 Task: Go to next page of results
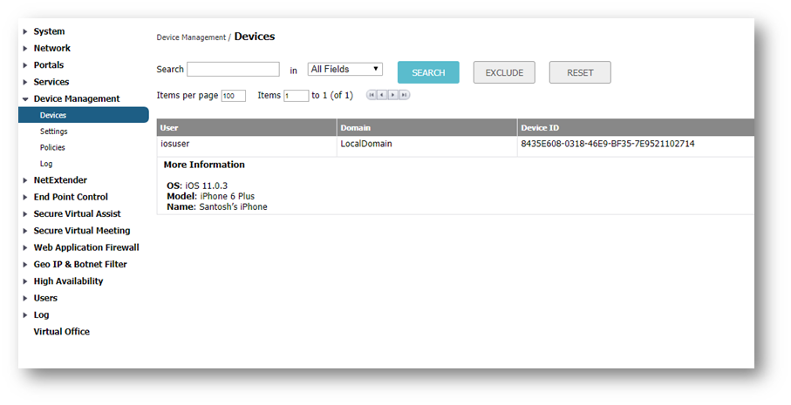pyautogui.click(x=393, y=95)
